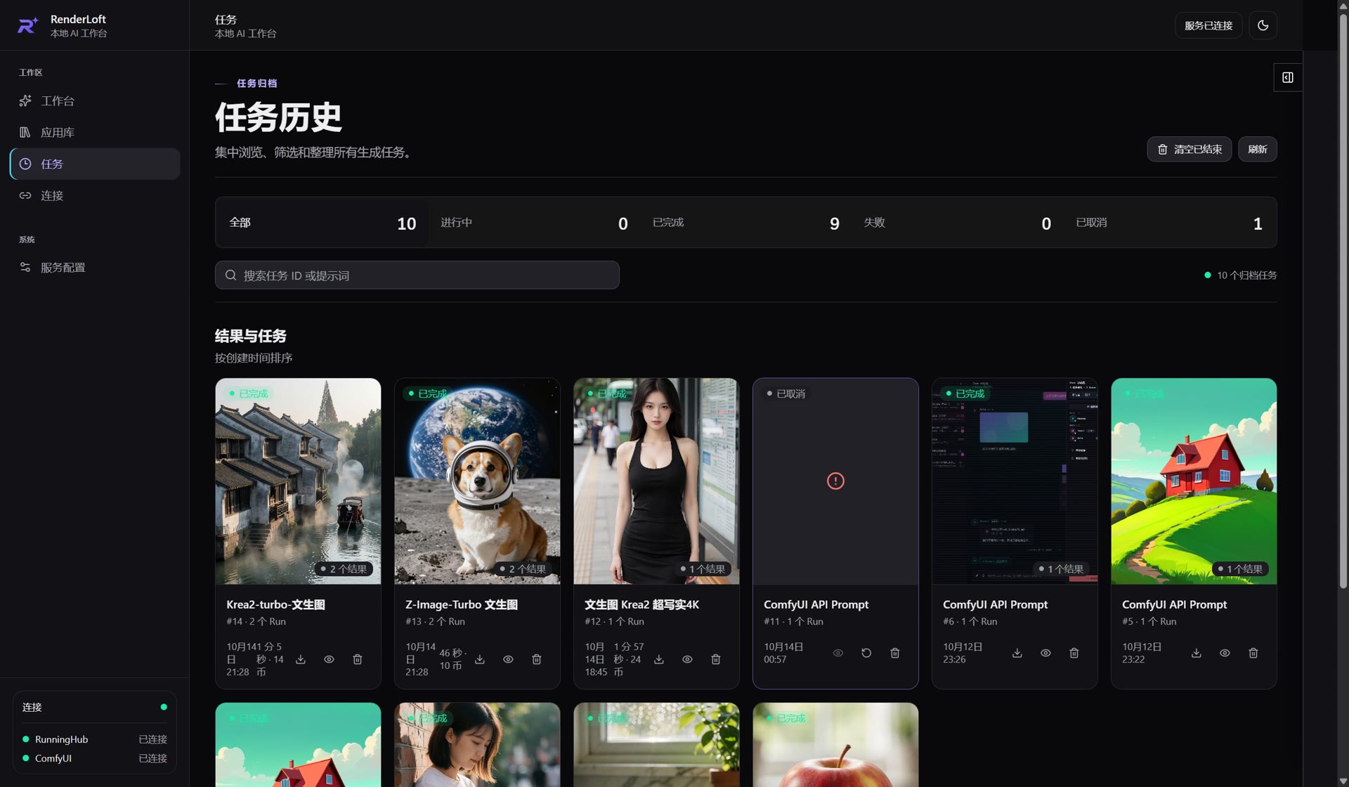View 文生图 Krea2 超写实4K task details

[687, 660]
